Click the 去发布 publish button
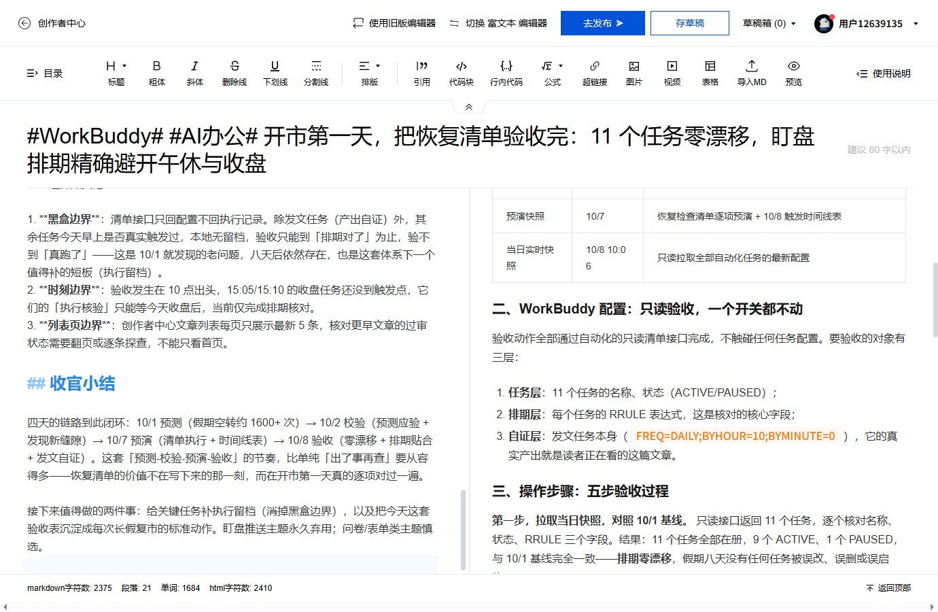The width and height of the screenshot is (938, 612). click(603, 23)
